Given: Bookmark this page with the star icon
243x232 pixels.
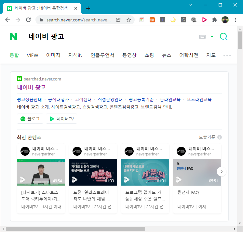Looking at the screenshot, I should 128,20.
